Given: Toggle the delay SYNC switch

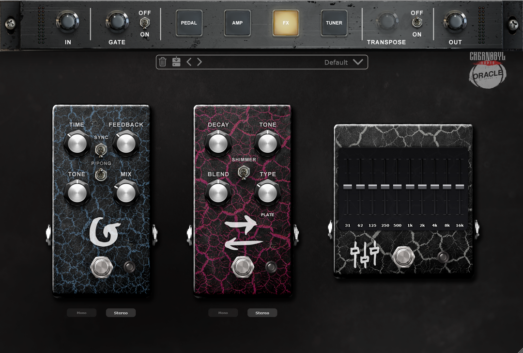Looking at the screenshot, I should [x=101, y=150].
